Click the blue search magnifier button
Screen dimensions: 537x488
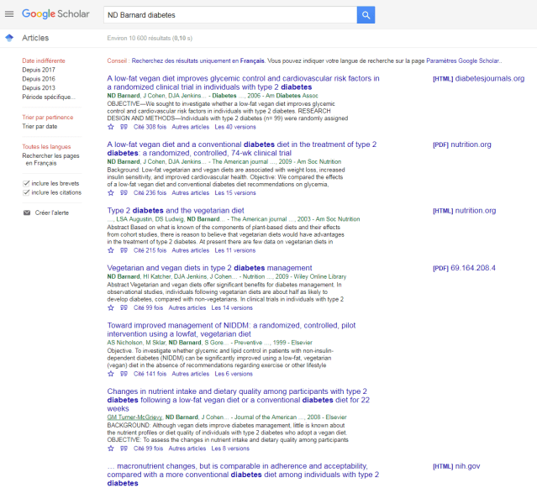(366, 14)
